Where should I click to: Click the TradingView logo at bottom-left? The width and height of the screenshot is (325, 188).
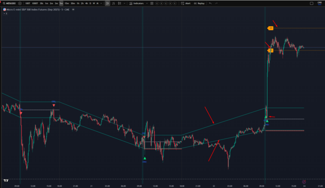(6, 179)
